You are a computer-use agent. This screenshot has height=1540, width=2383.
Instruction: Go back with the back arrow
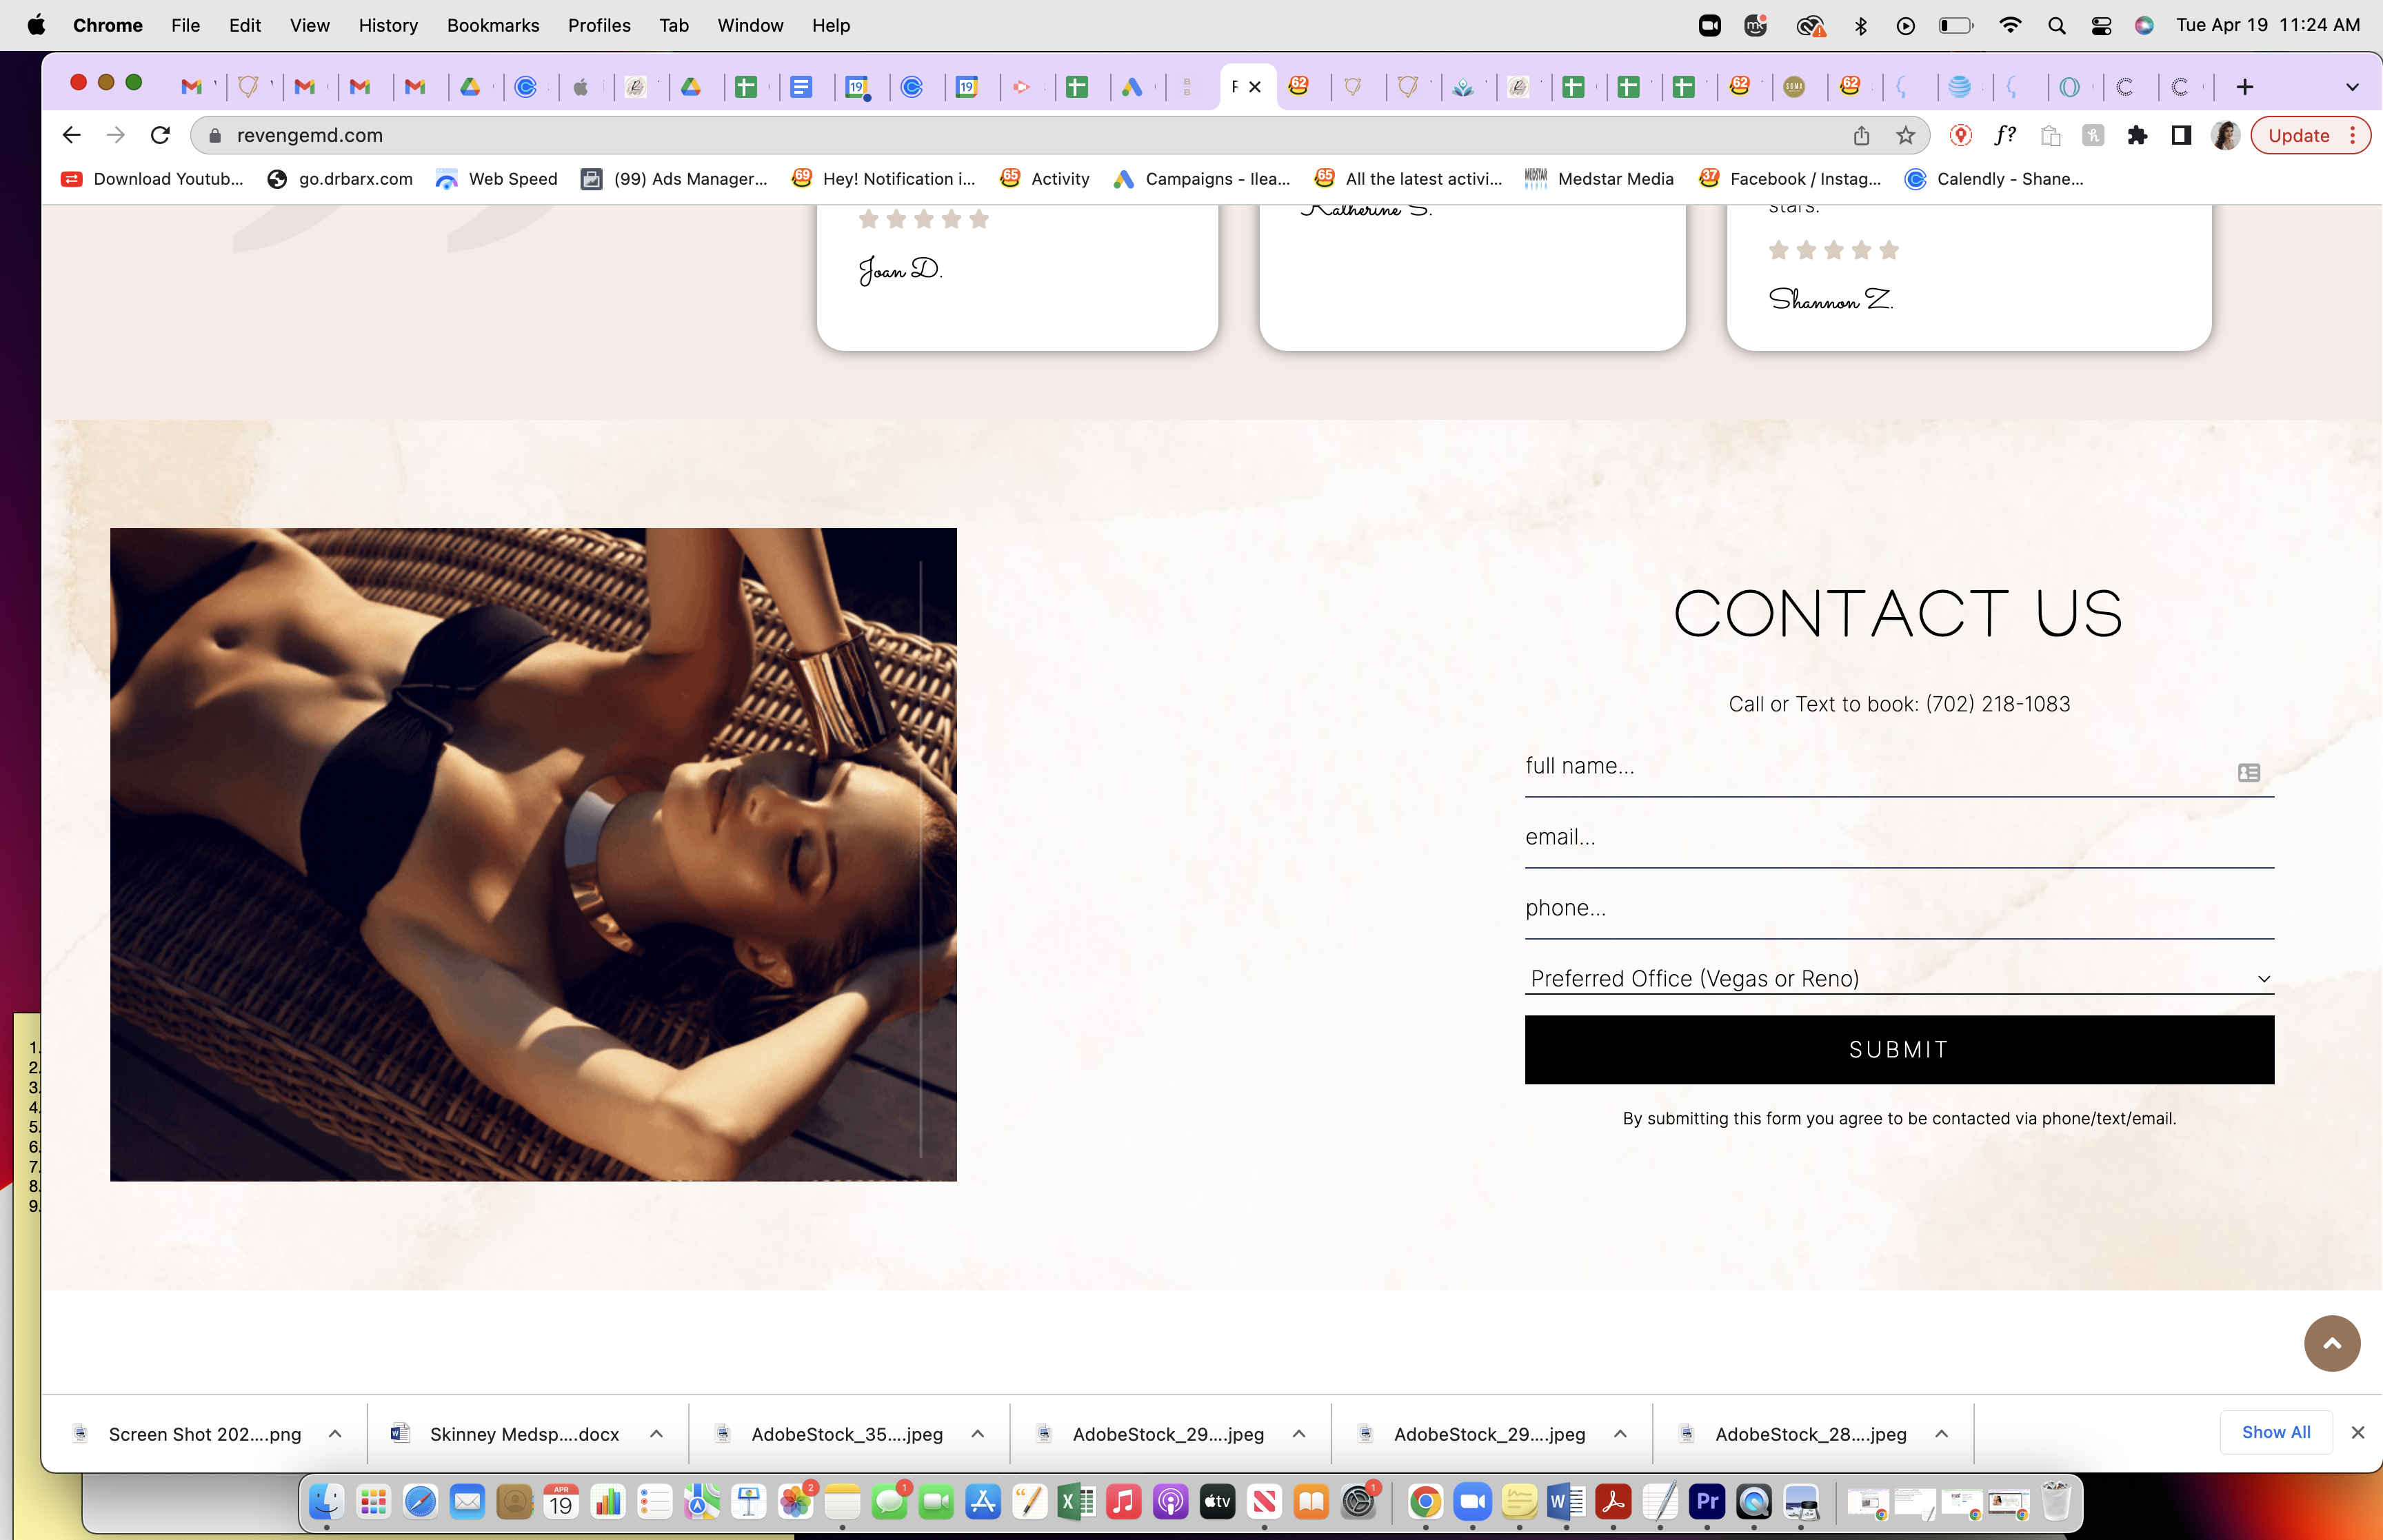[x=71, y=135]
